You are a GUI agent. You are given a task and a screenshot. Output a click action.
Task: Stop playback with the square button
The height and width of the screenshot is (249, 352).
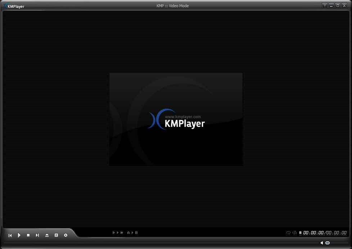pos(28,235)
